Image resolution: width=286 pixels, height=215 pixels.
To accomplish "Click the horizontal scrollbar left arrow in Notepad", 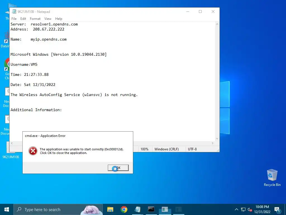I will [x=12, y=143].
